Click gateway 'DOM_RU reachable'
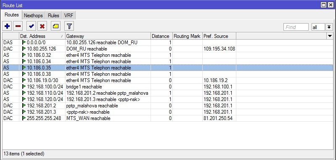This screenshot has width=336, height=160. pos(87,49)
